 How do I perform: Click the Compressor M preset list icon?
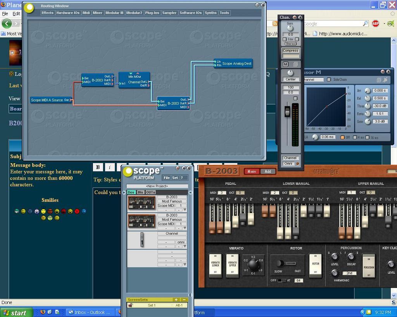(x=378, y=80)
